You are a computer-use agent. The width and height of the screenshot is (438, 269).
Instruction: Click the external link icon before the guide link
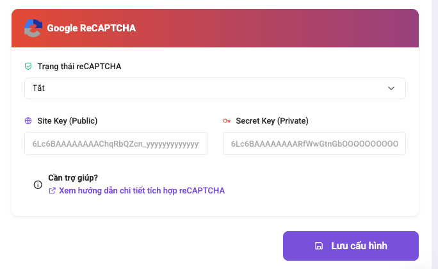tap(53, 190)
